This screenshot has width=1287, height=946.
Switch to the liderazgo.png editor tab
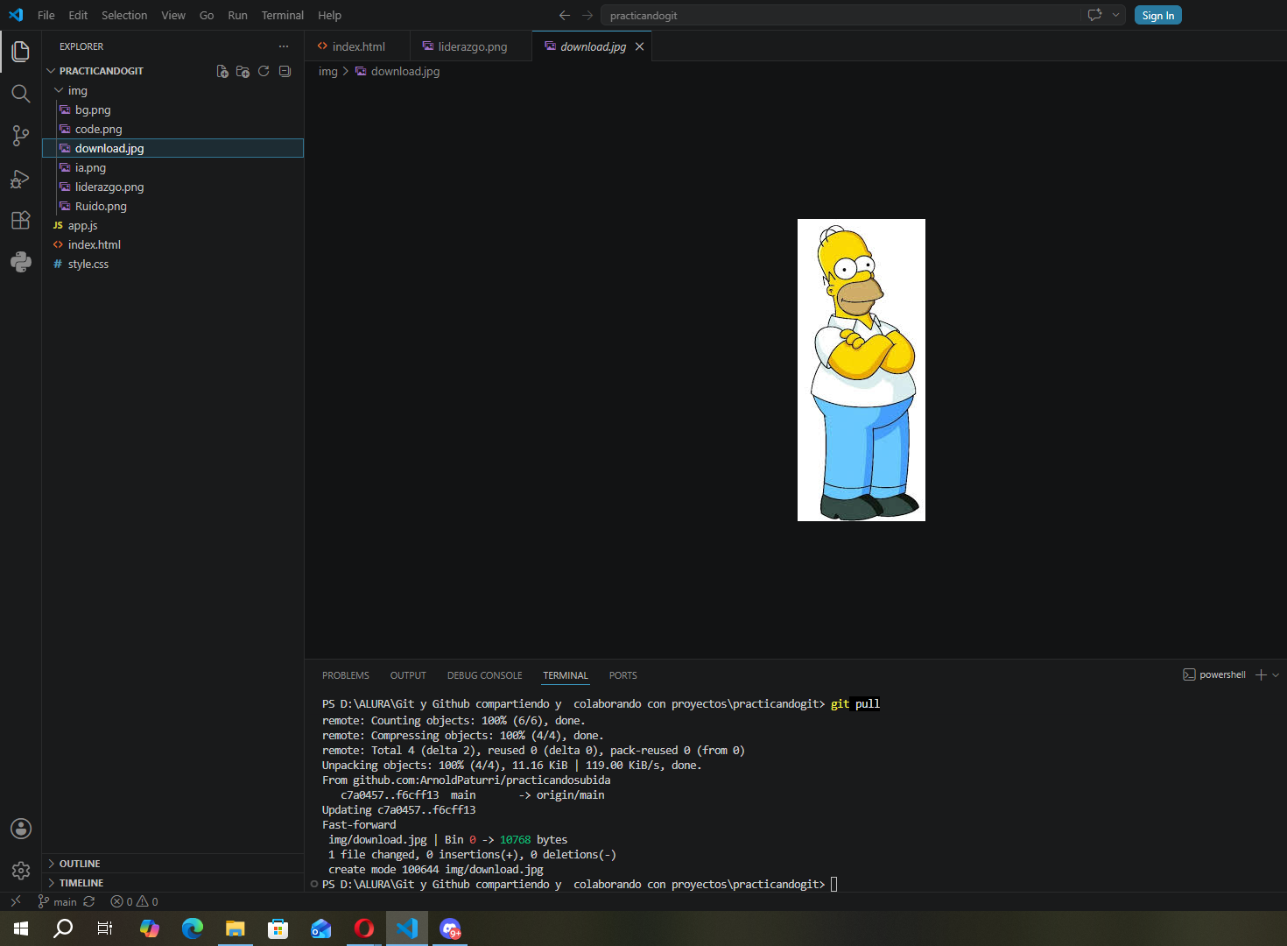tap(471, 46)
